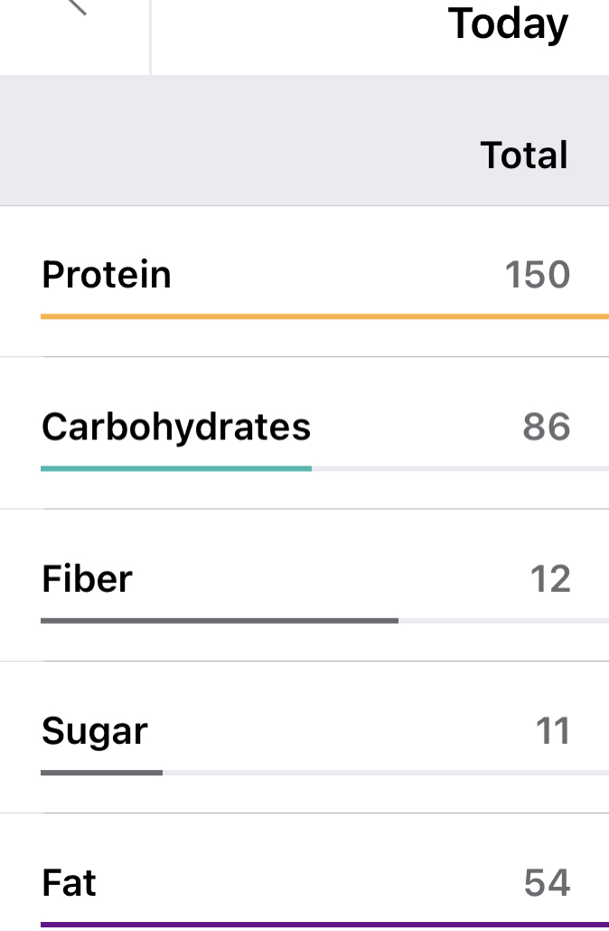Tap the back chevron arrow
The image size is (609, 931).
click(76, 5)
